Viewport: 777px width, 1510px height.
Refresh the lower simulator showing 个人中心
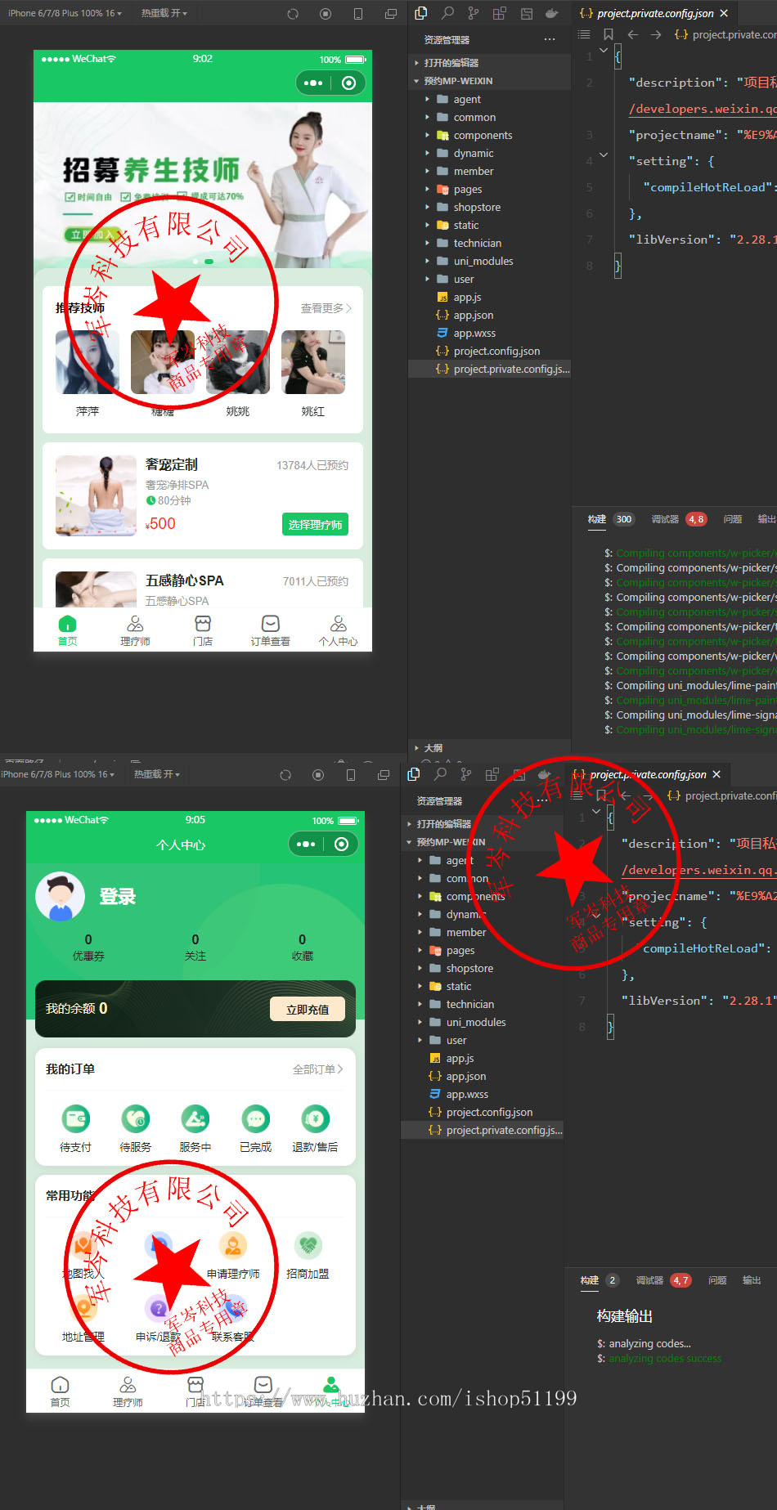[x=285, y=775]
